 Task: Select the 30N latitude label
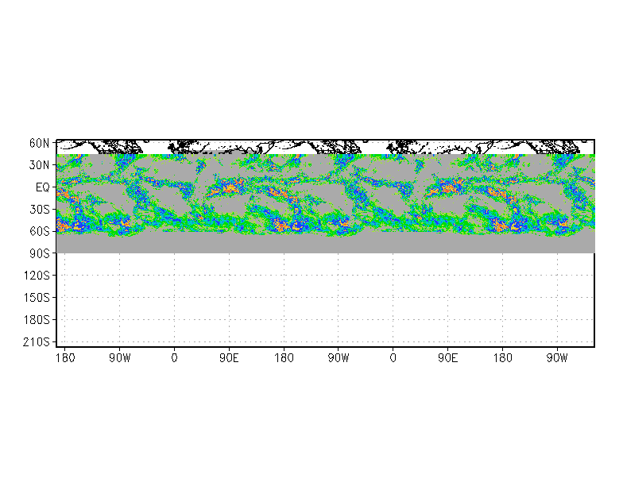click(40, 165)
